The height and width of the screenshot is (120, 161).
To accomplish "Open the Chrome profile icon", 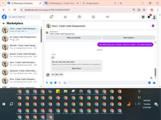I will 152,10.
